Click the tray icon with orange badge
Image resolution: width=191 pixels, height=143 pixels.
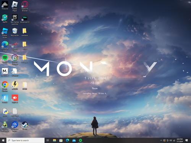164,140
